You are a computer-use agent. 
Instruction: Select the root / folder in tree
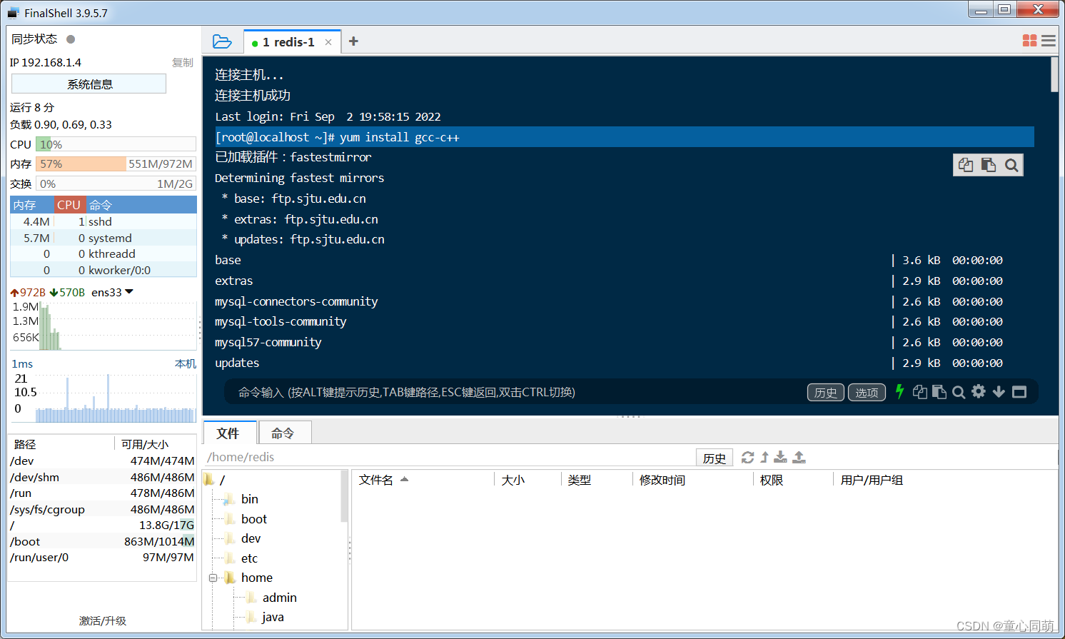point(222,480)
